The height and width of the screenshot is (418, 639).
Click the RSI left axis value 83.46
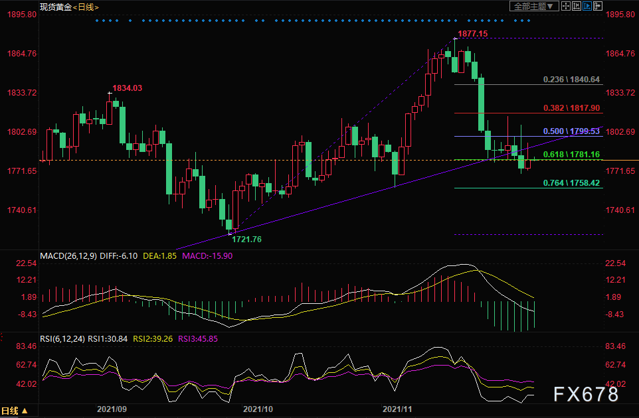[27, 346]
